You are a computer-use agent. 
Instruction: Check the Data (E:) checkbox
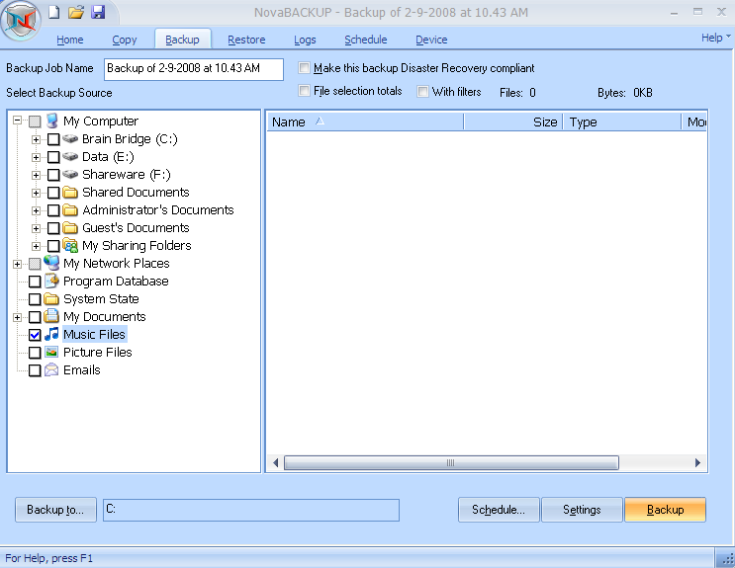coord(53,157)
